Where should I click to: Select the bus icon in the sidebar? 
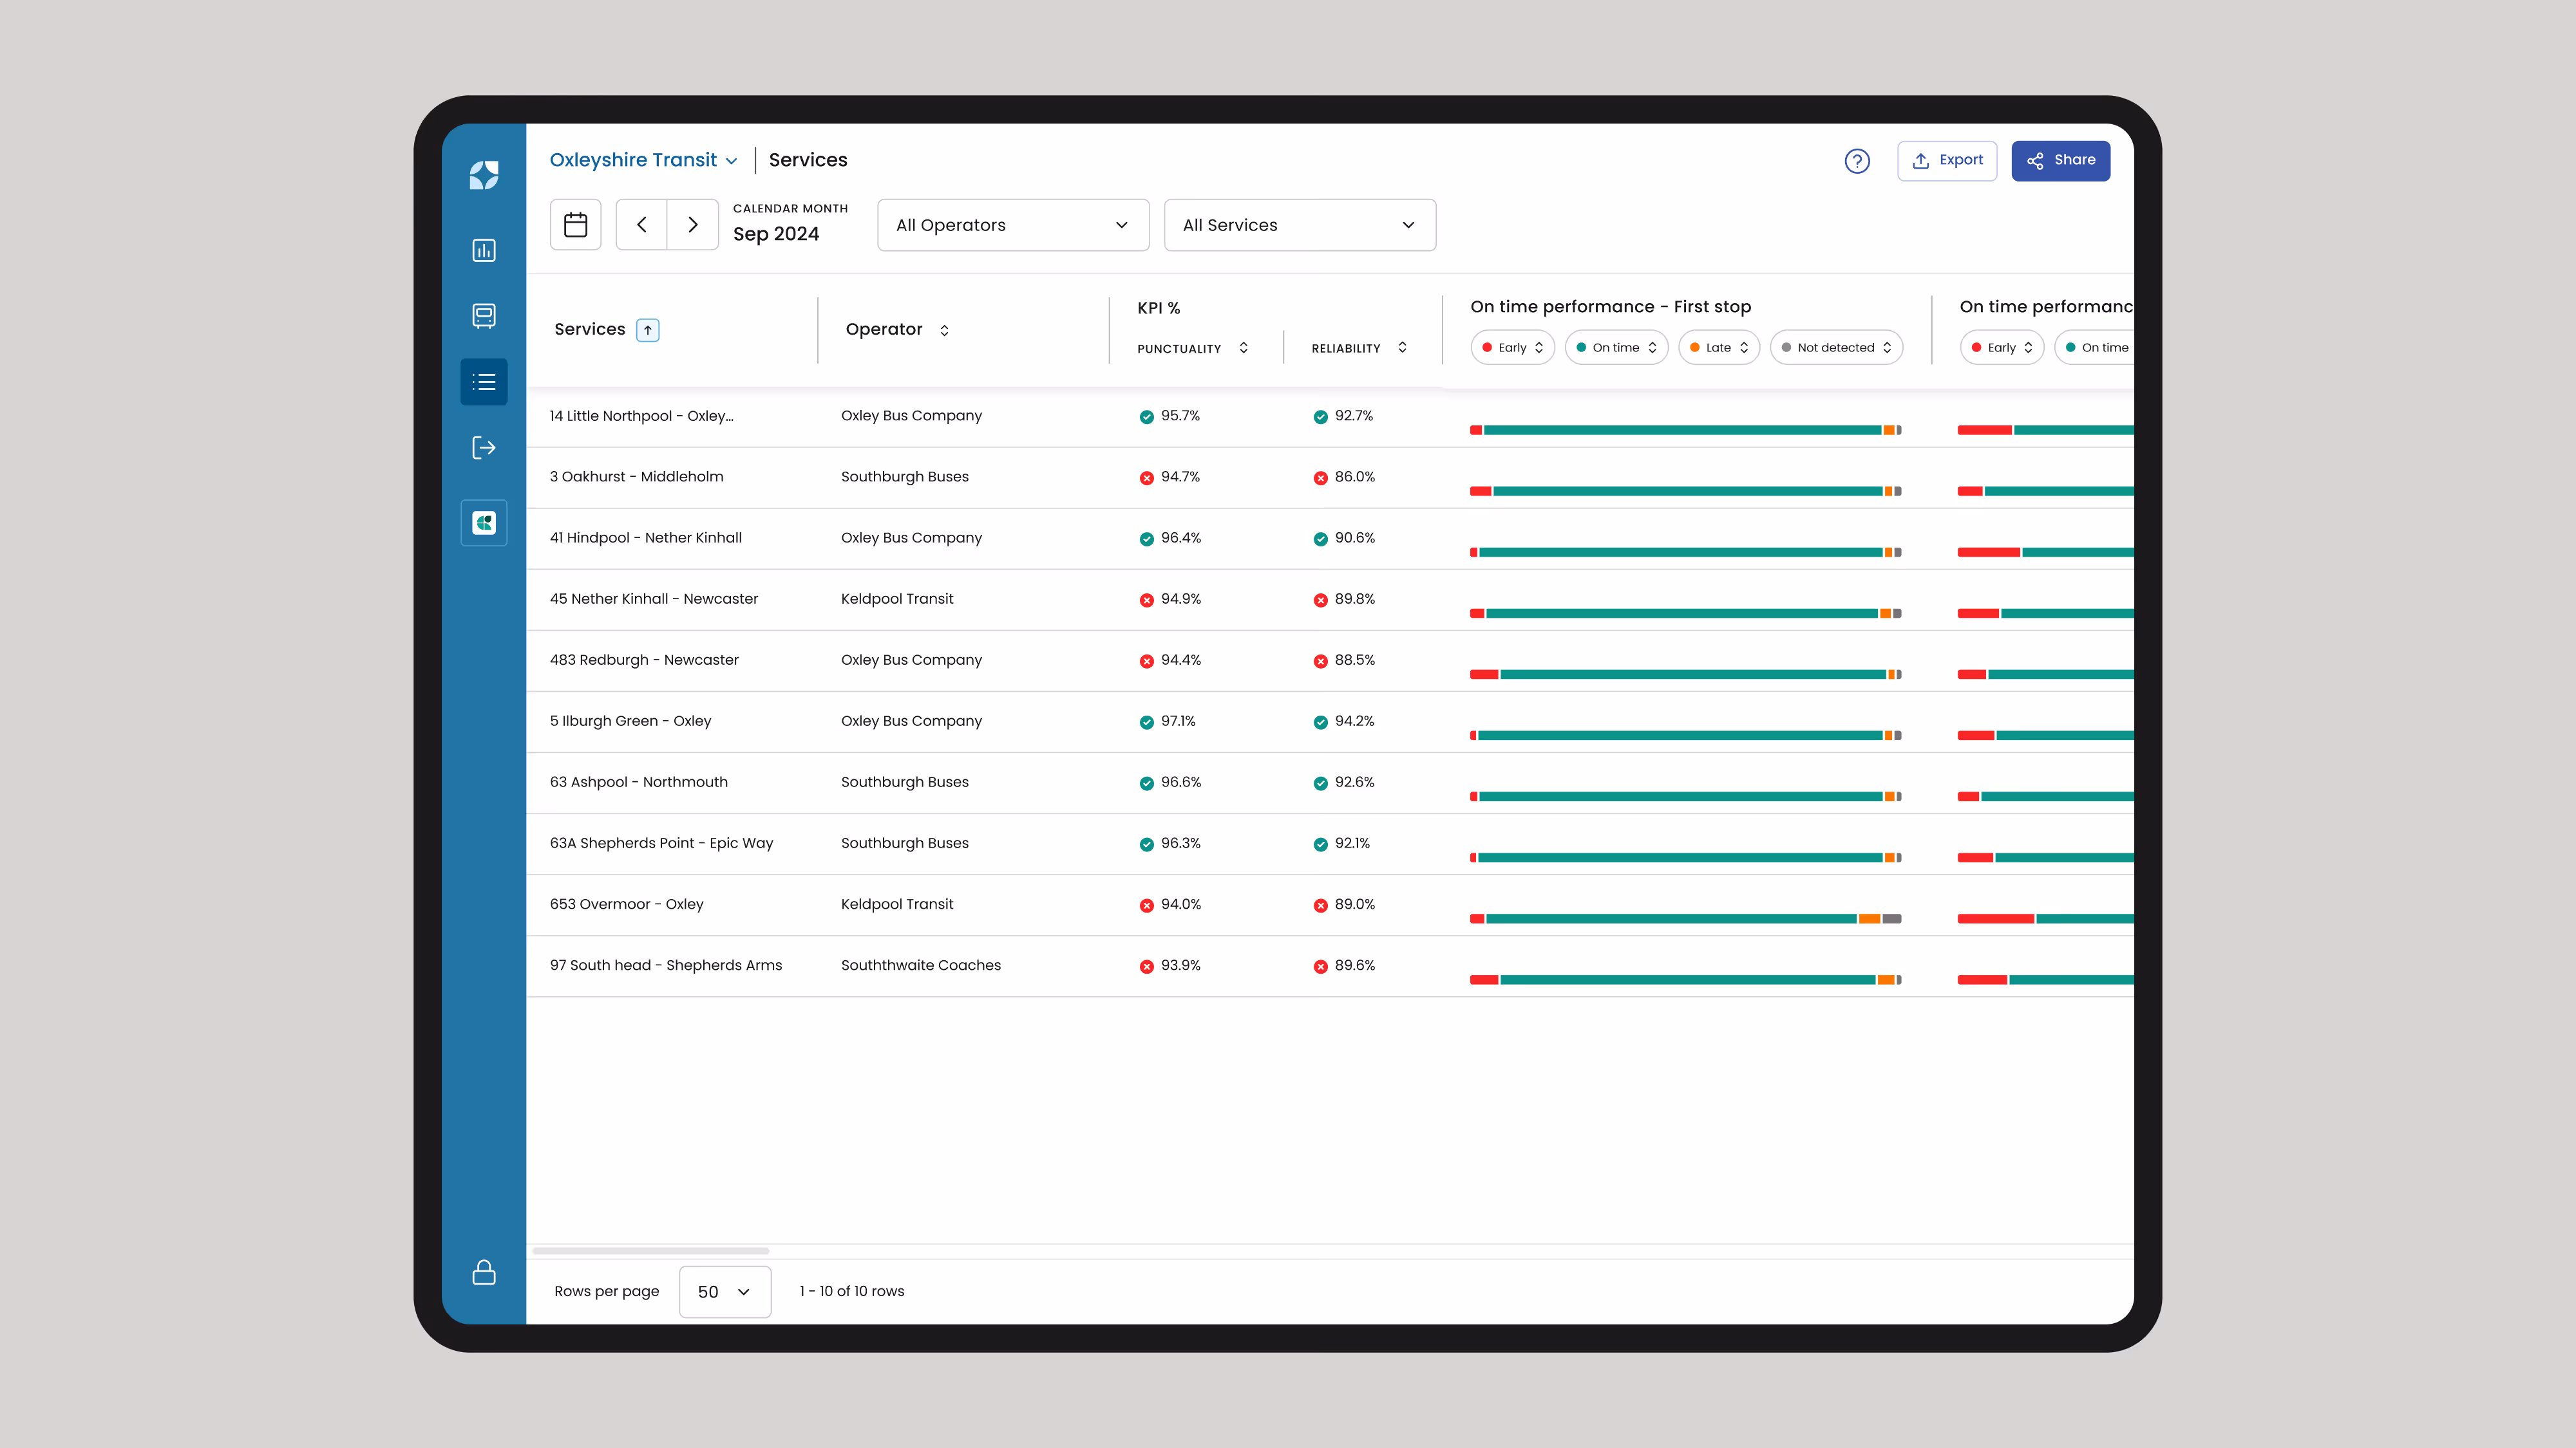point(484,316)
